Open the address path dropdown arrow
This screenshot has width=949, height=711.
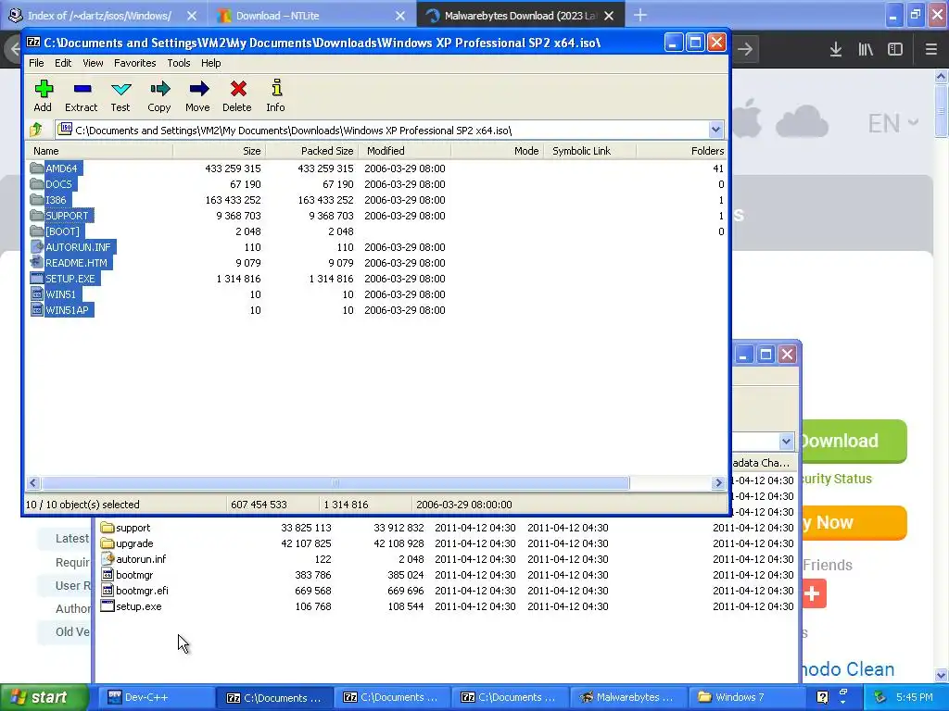tap(716, 130)
